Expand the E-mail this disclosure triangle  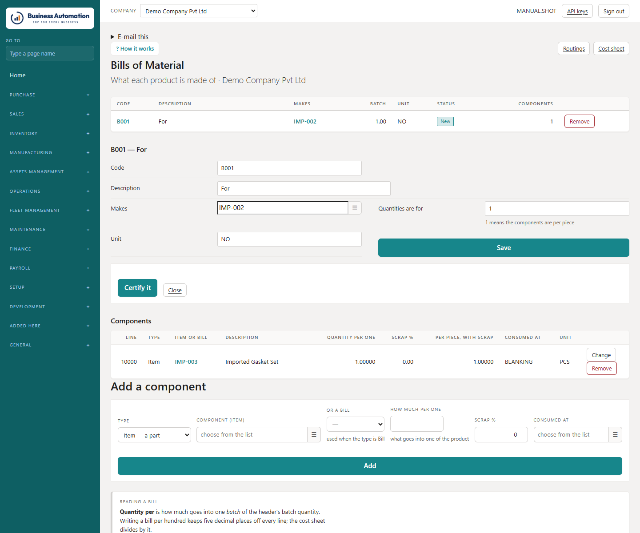pyautogui.click(x=112, y=37)
